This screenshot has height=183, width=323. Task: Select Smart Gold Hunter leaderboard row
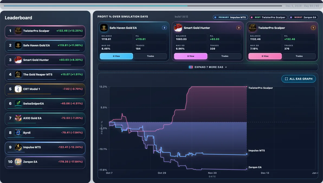(45, 61)
